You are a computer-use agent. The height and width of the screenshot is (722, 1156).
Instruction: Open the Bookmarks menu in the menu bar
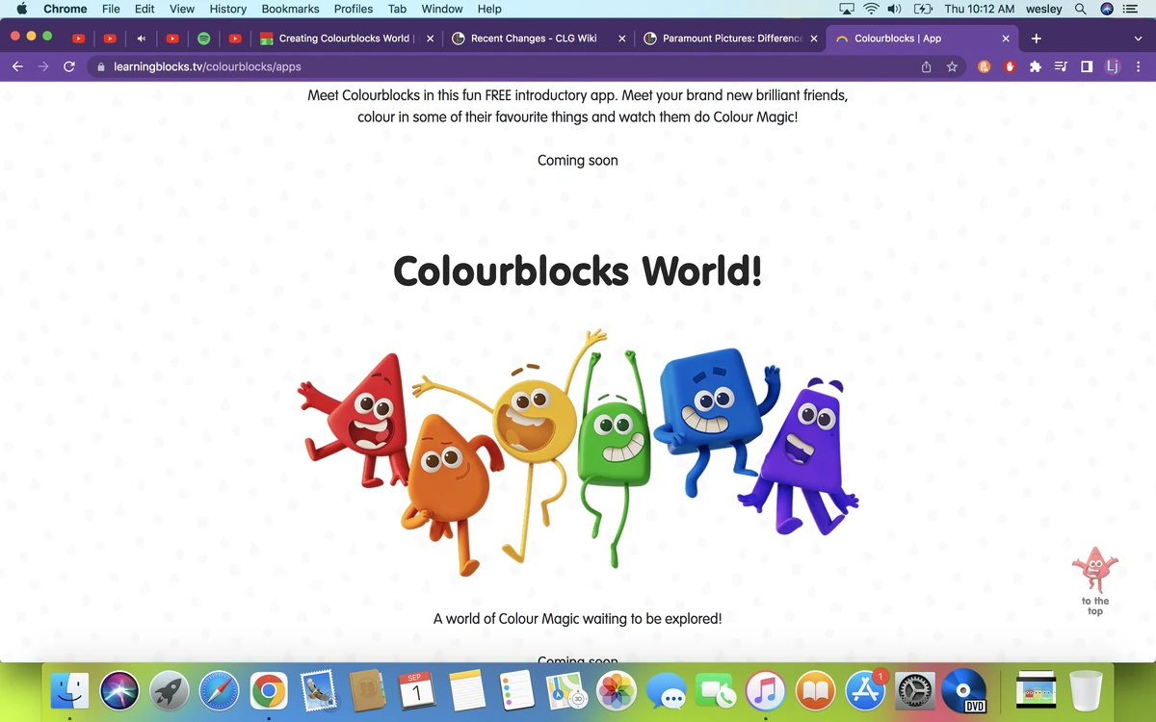coord(290,9)
